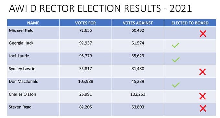The height and width of the screenshot is (118, 220).
Task: Click Don Macdonald's 105,988 votes for value
Action: coord(85,81)
